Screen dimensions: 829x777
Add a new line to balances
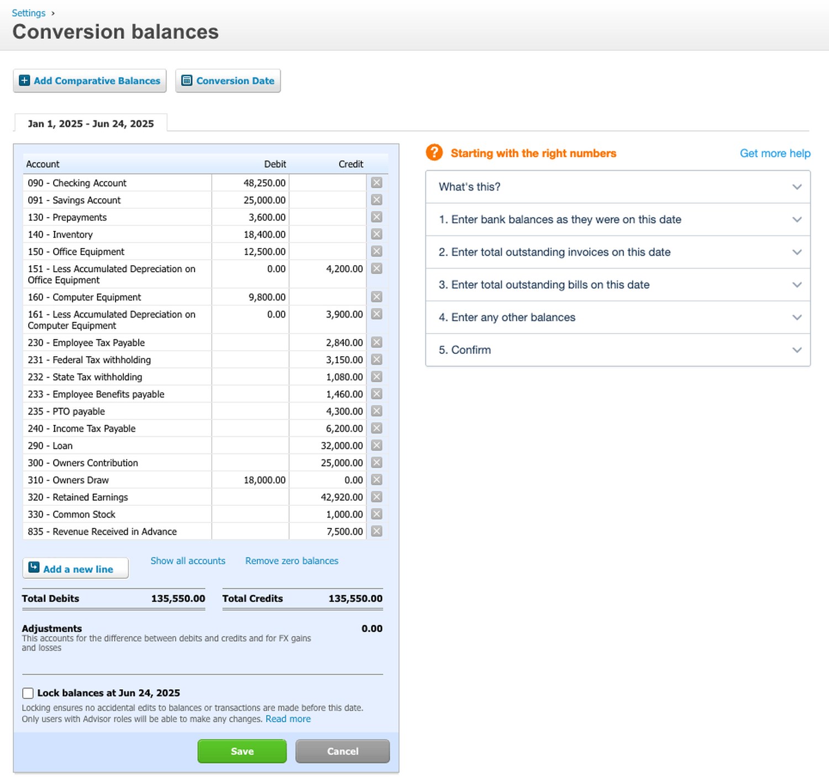point(75,568)
